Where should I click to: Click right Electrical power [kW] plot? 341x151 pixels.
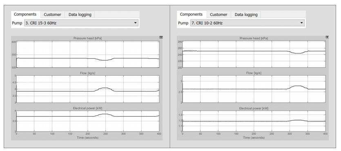tap(254, 121)
